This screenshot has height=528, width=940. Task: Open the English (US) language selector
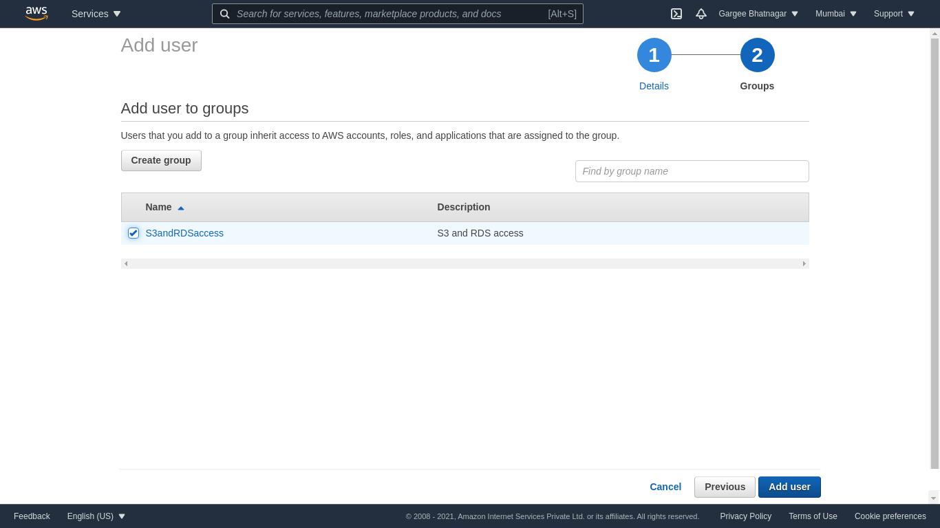coord(96,516)
